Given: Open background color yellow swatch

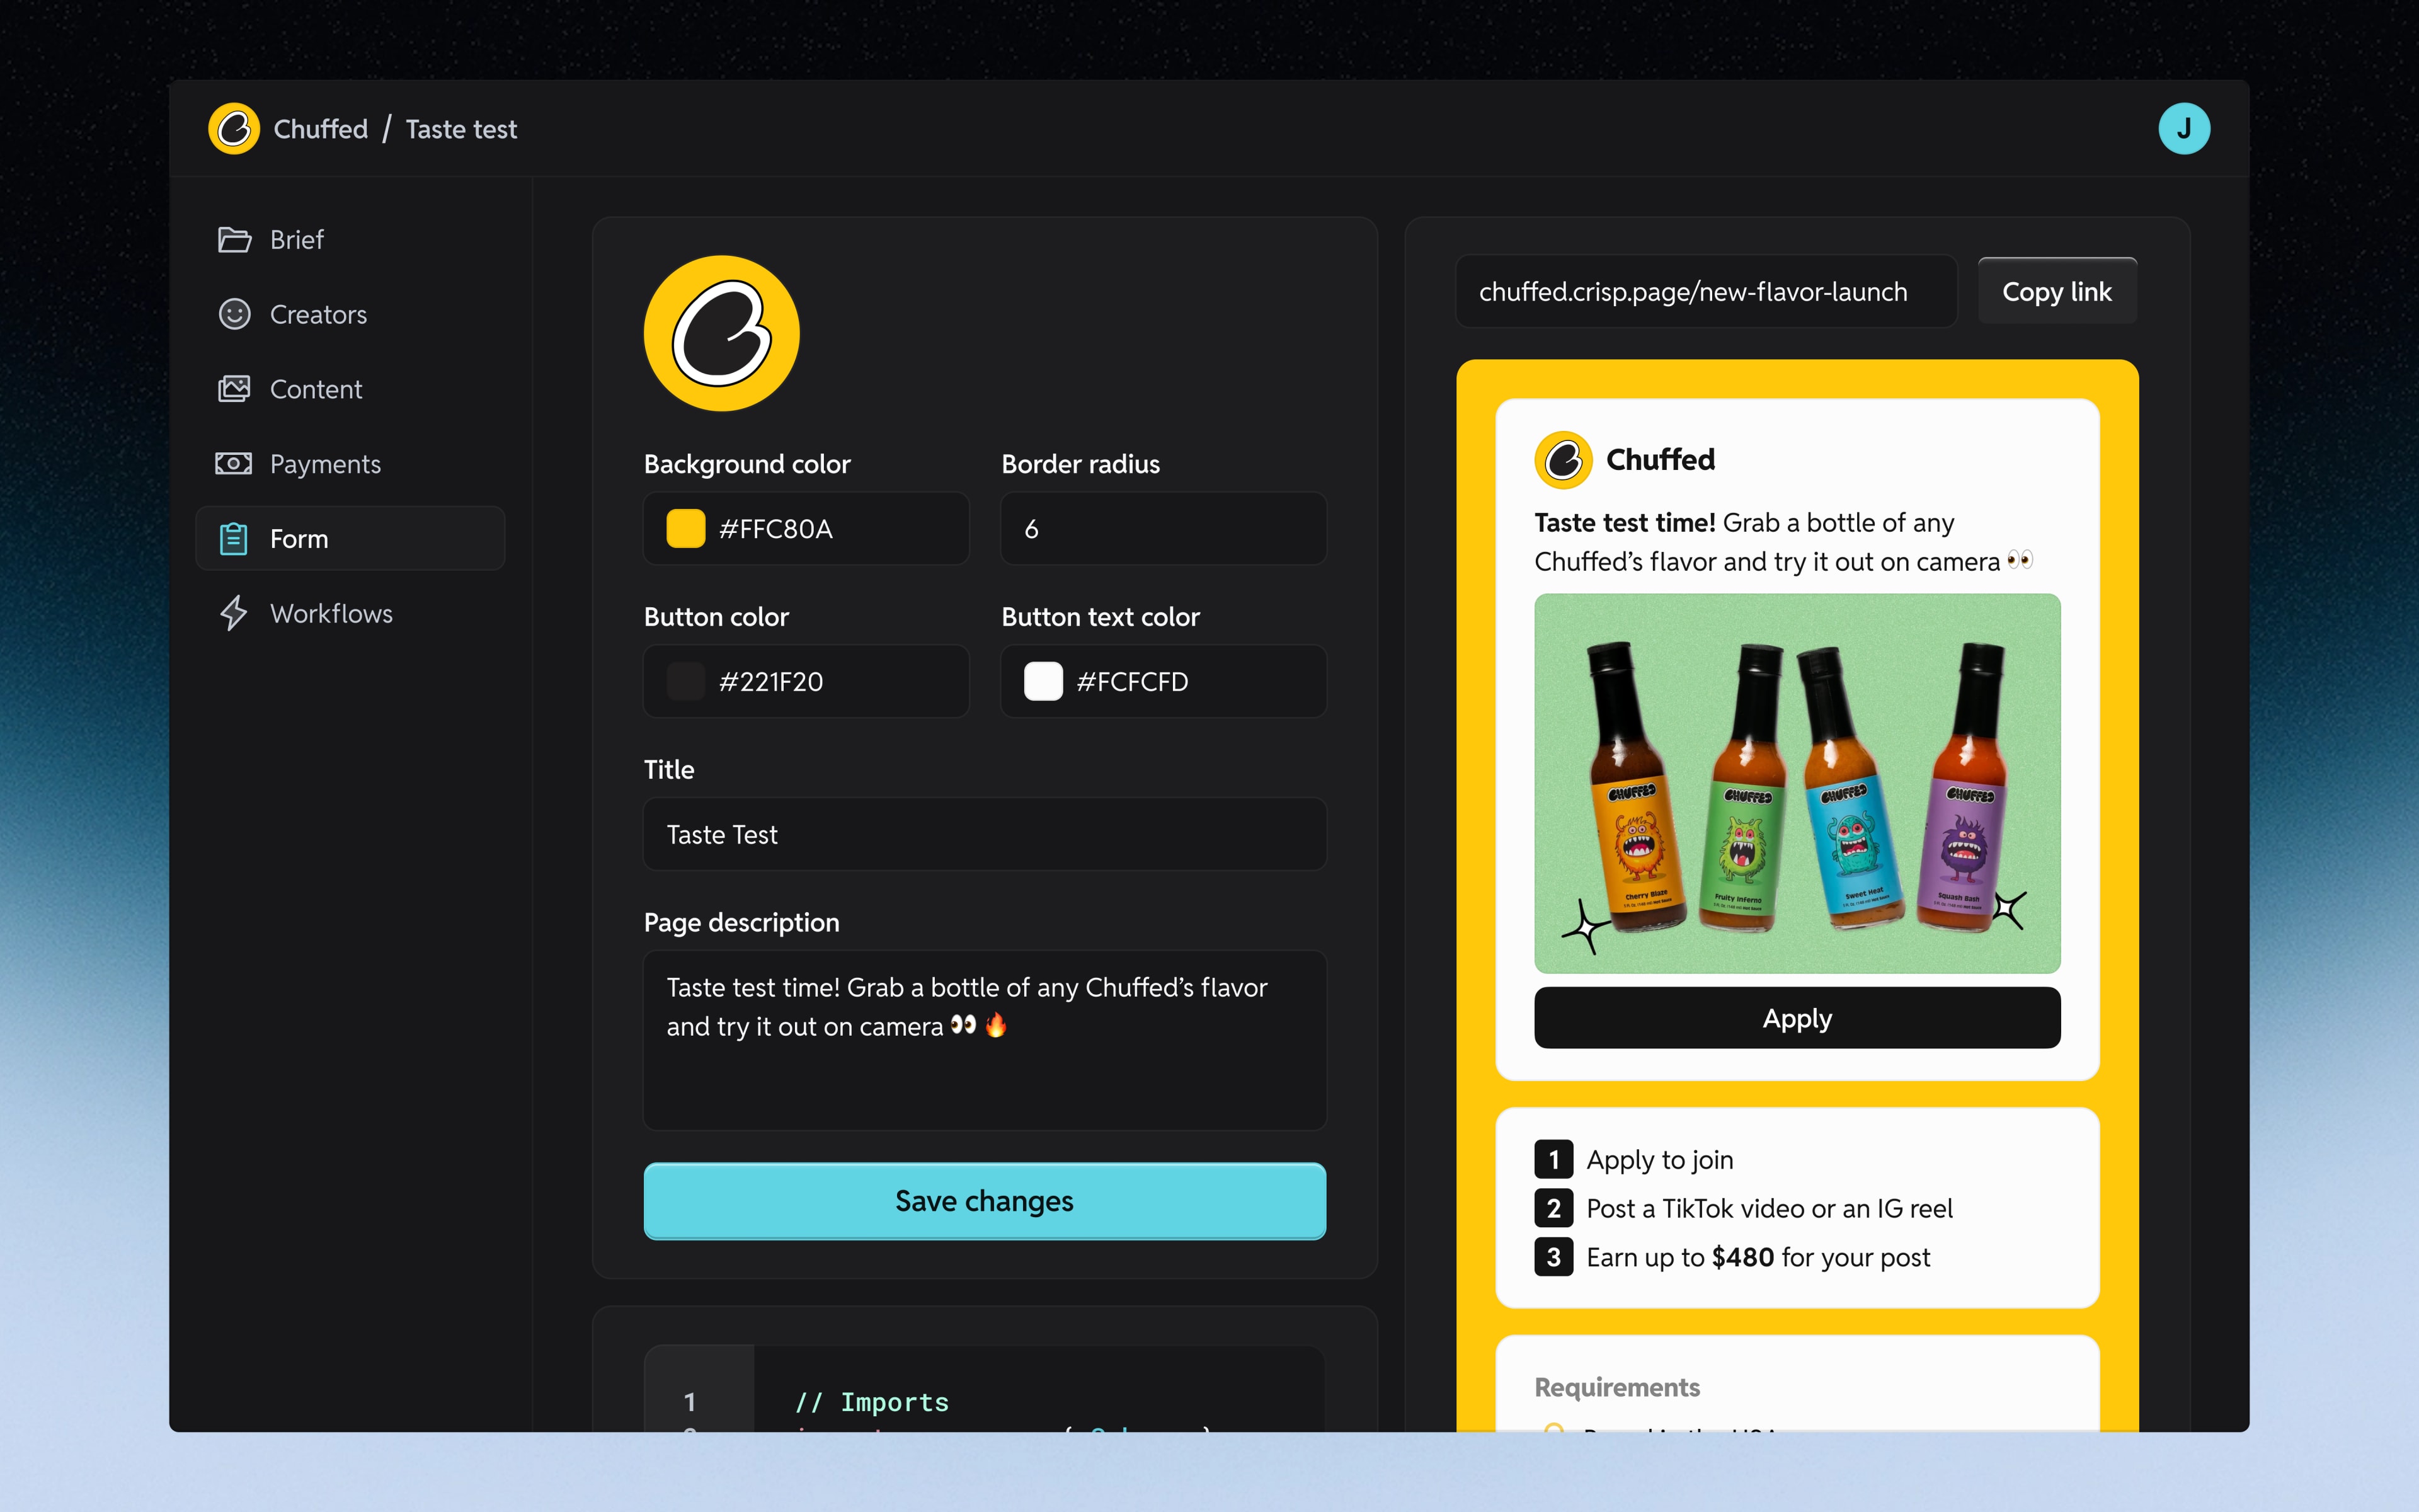Looking at the screenshot, I should click(x=686, y=529).
